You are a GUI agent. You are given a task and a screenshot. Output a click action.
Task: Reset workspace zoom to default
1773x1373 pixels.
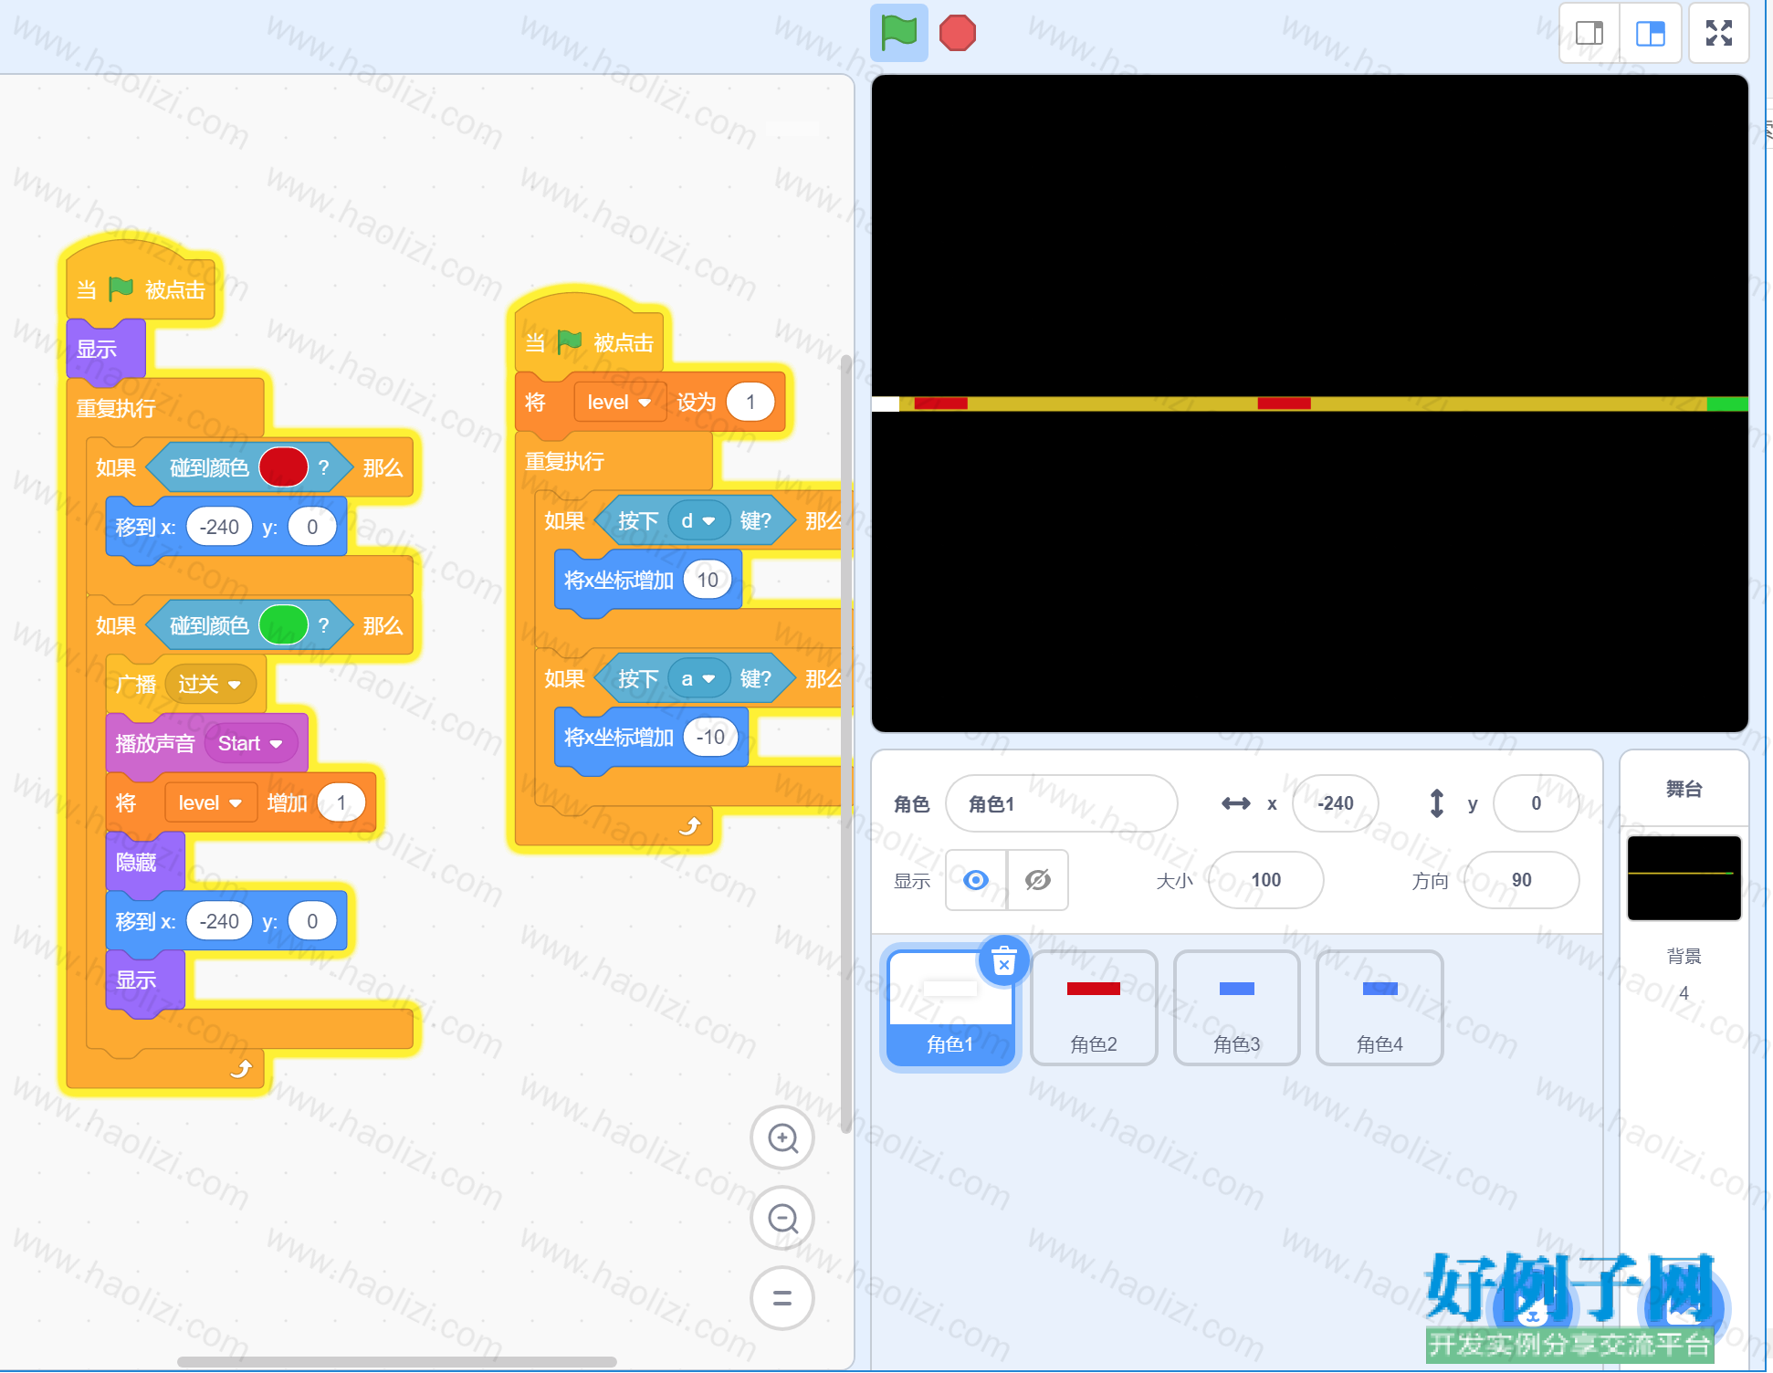click(782, 1298)
